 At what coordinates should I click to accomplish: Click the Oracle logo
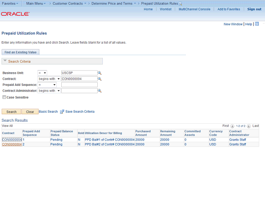point(15,14)
